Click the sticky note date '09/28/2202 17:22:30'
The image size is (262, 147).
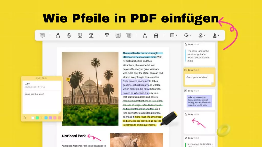(x=35, y=87)
